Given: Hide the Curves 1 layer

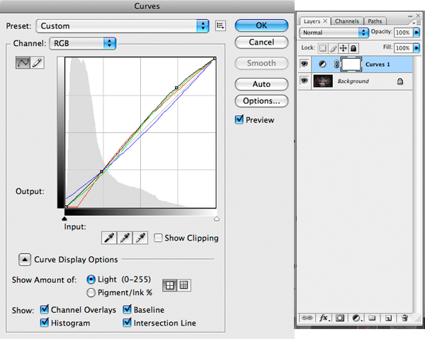Looking at the screenshot, I should (x=305, y=64).
